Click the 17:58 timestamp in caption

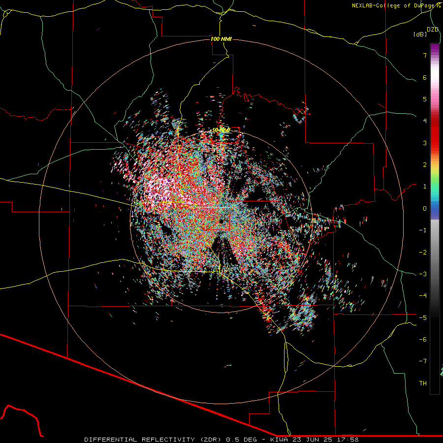point(347,440)
